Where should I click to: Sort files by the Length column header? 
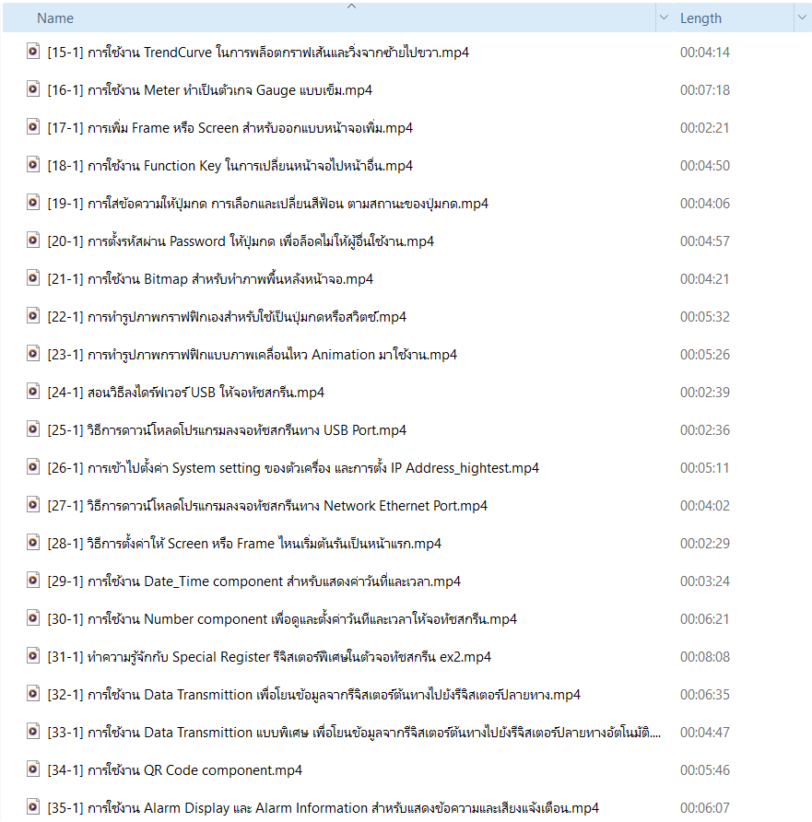coord(700,18)
